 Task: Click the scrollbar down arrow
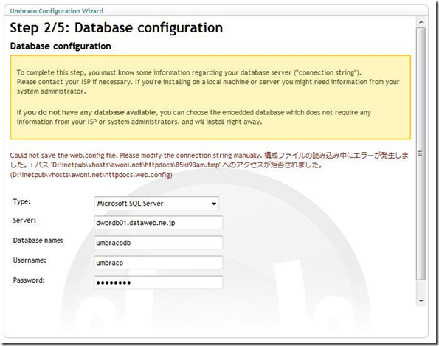point(421,301)
